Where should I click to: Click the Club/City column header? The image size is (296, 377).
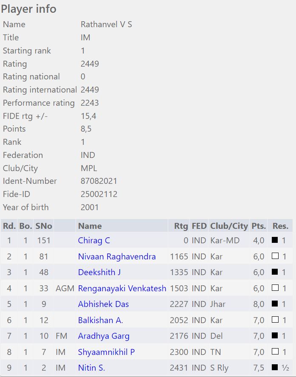tap(229, 226)
